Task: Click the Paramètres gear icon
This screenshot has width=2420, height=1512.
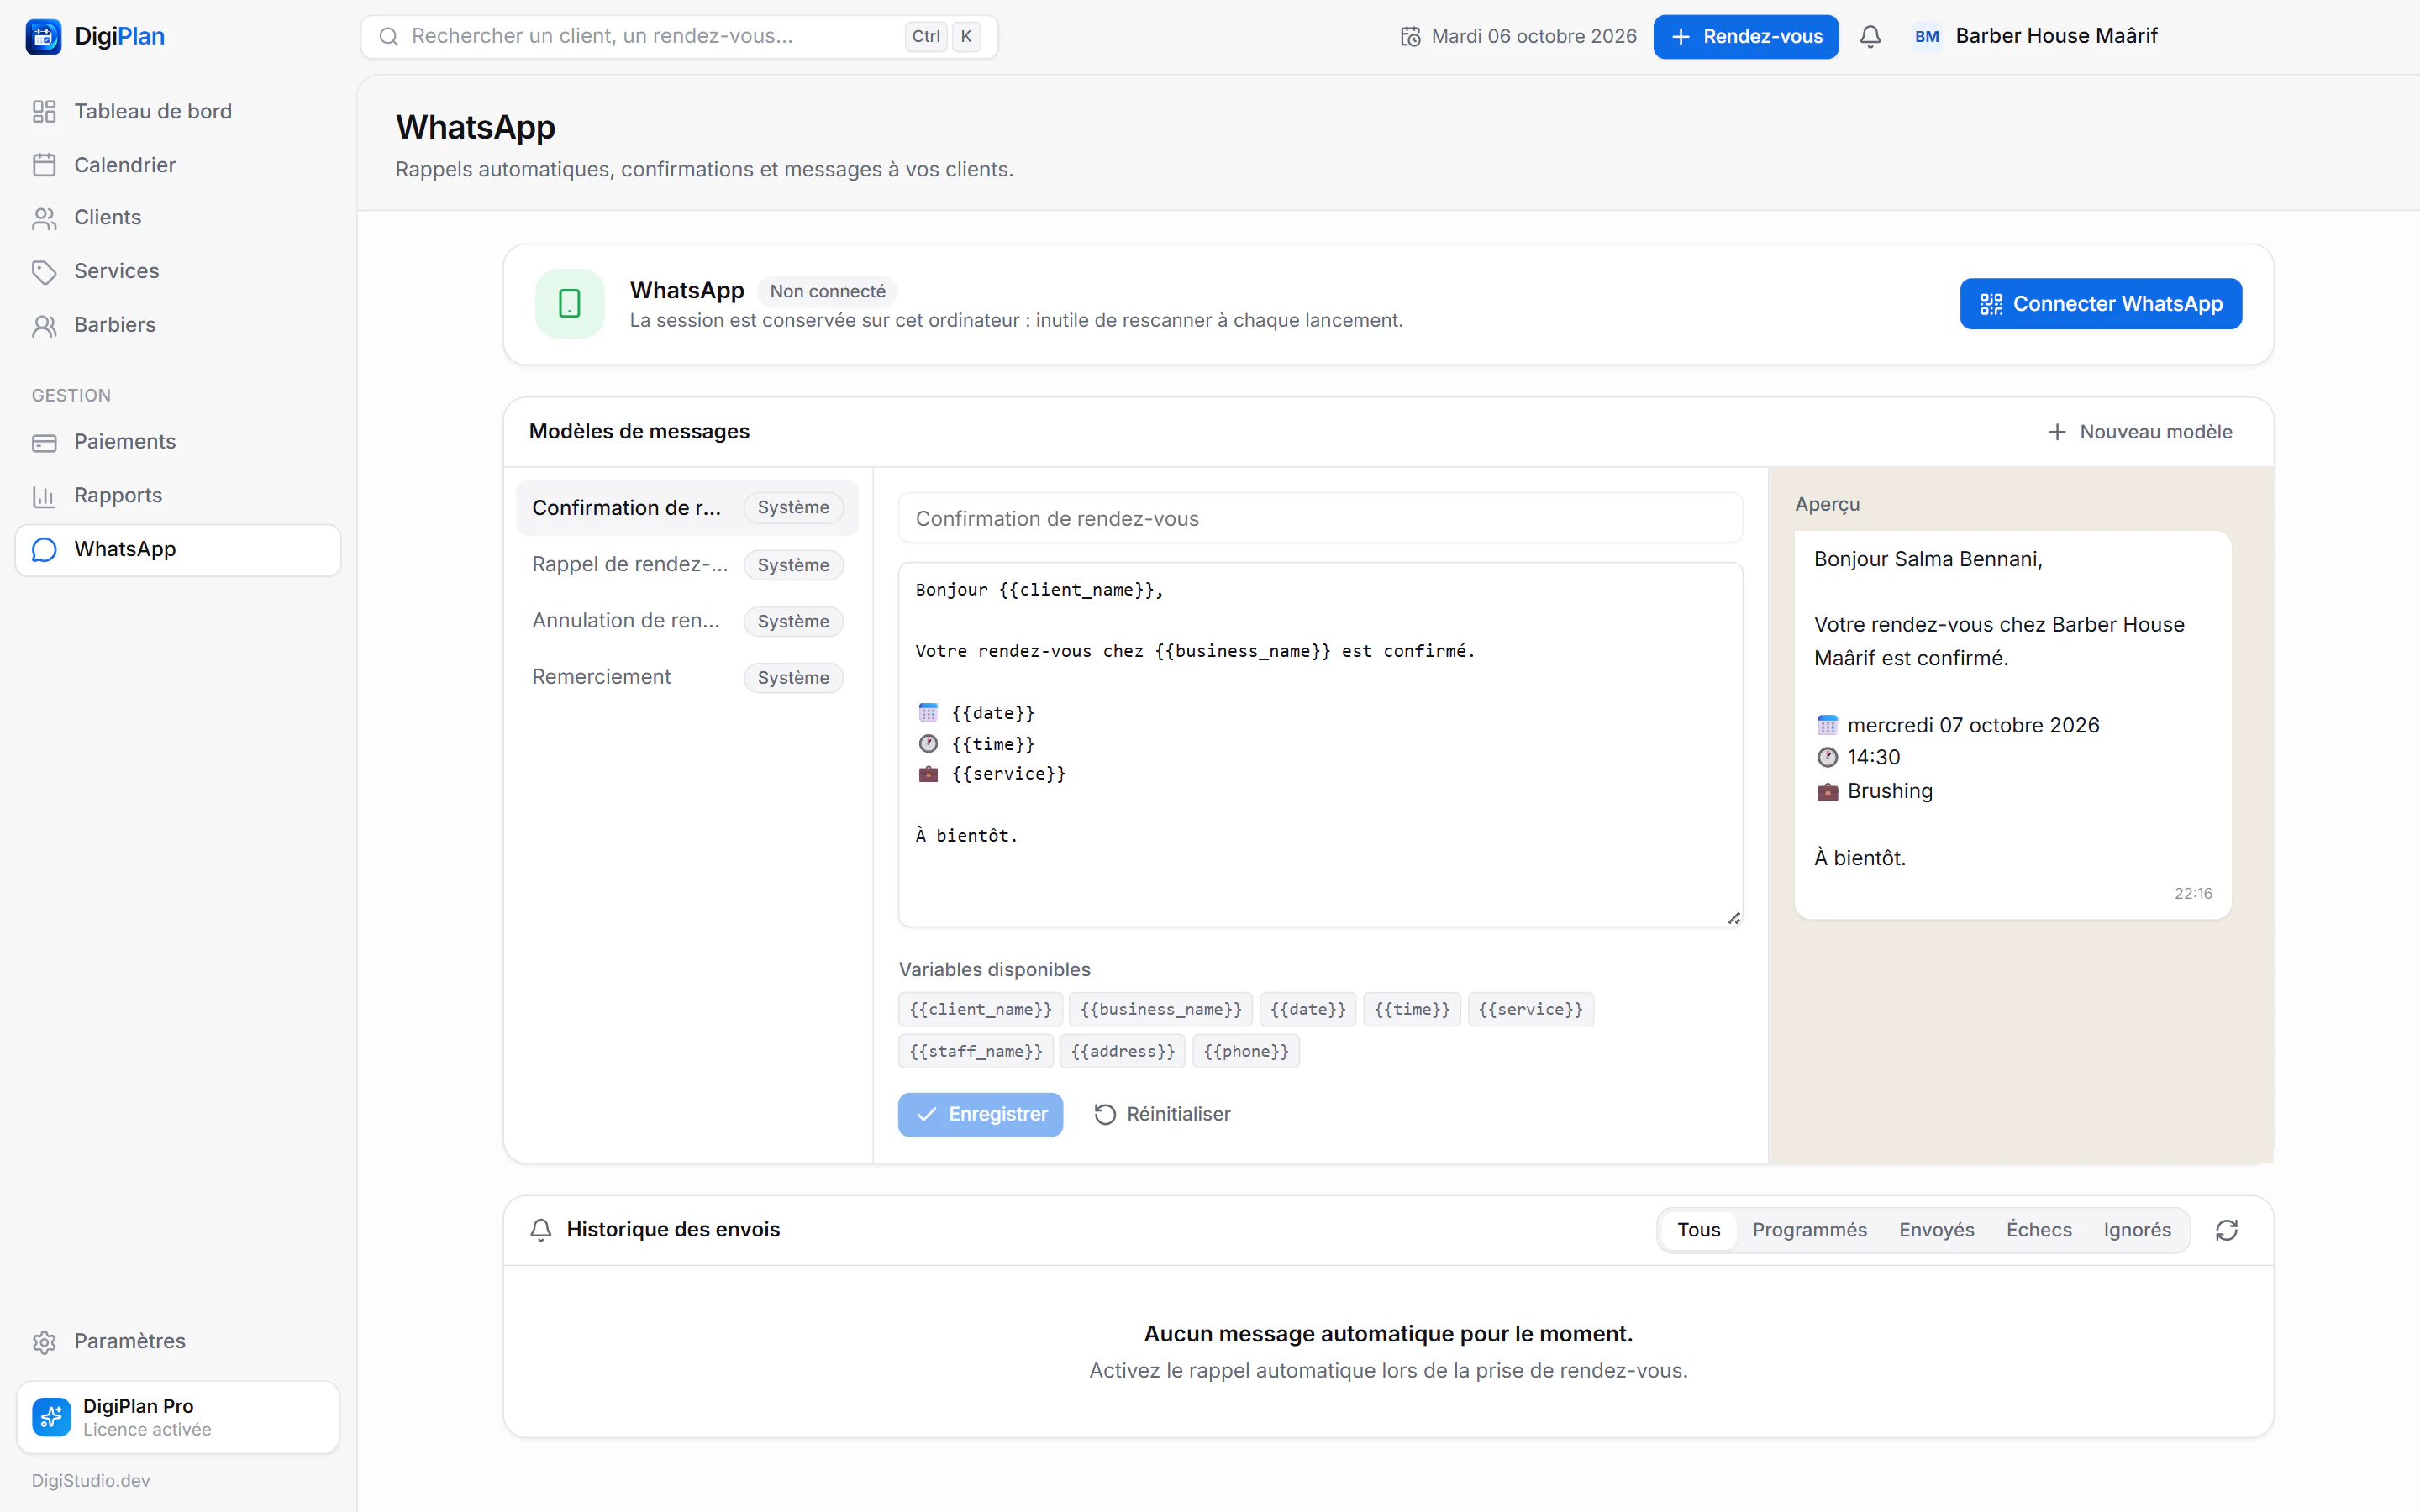Action: pyautogui.click(x=44, y=1342)
